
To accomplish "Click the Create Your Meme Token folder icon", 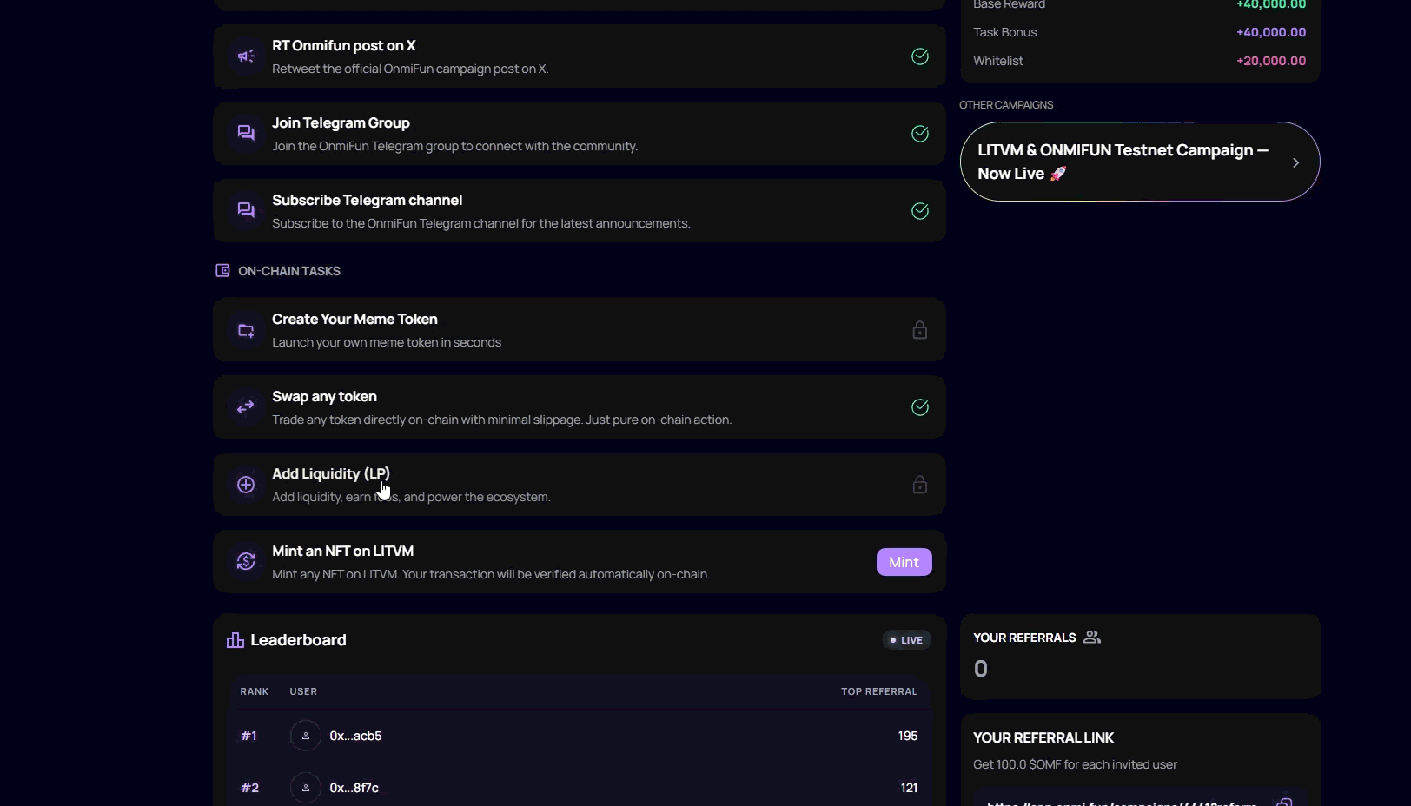I will (246, 331).
